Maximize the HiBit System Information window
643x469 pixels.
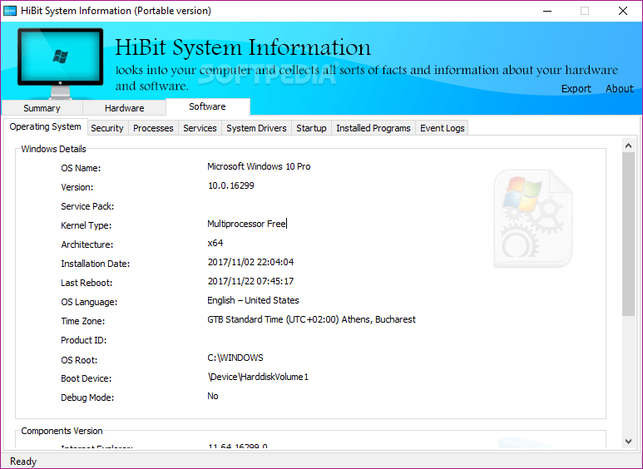pos(585,11)
